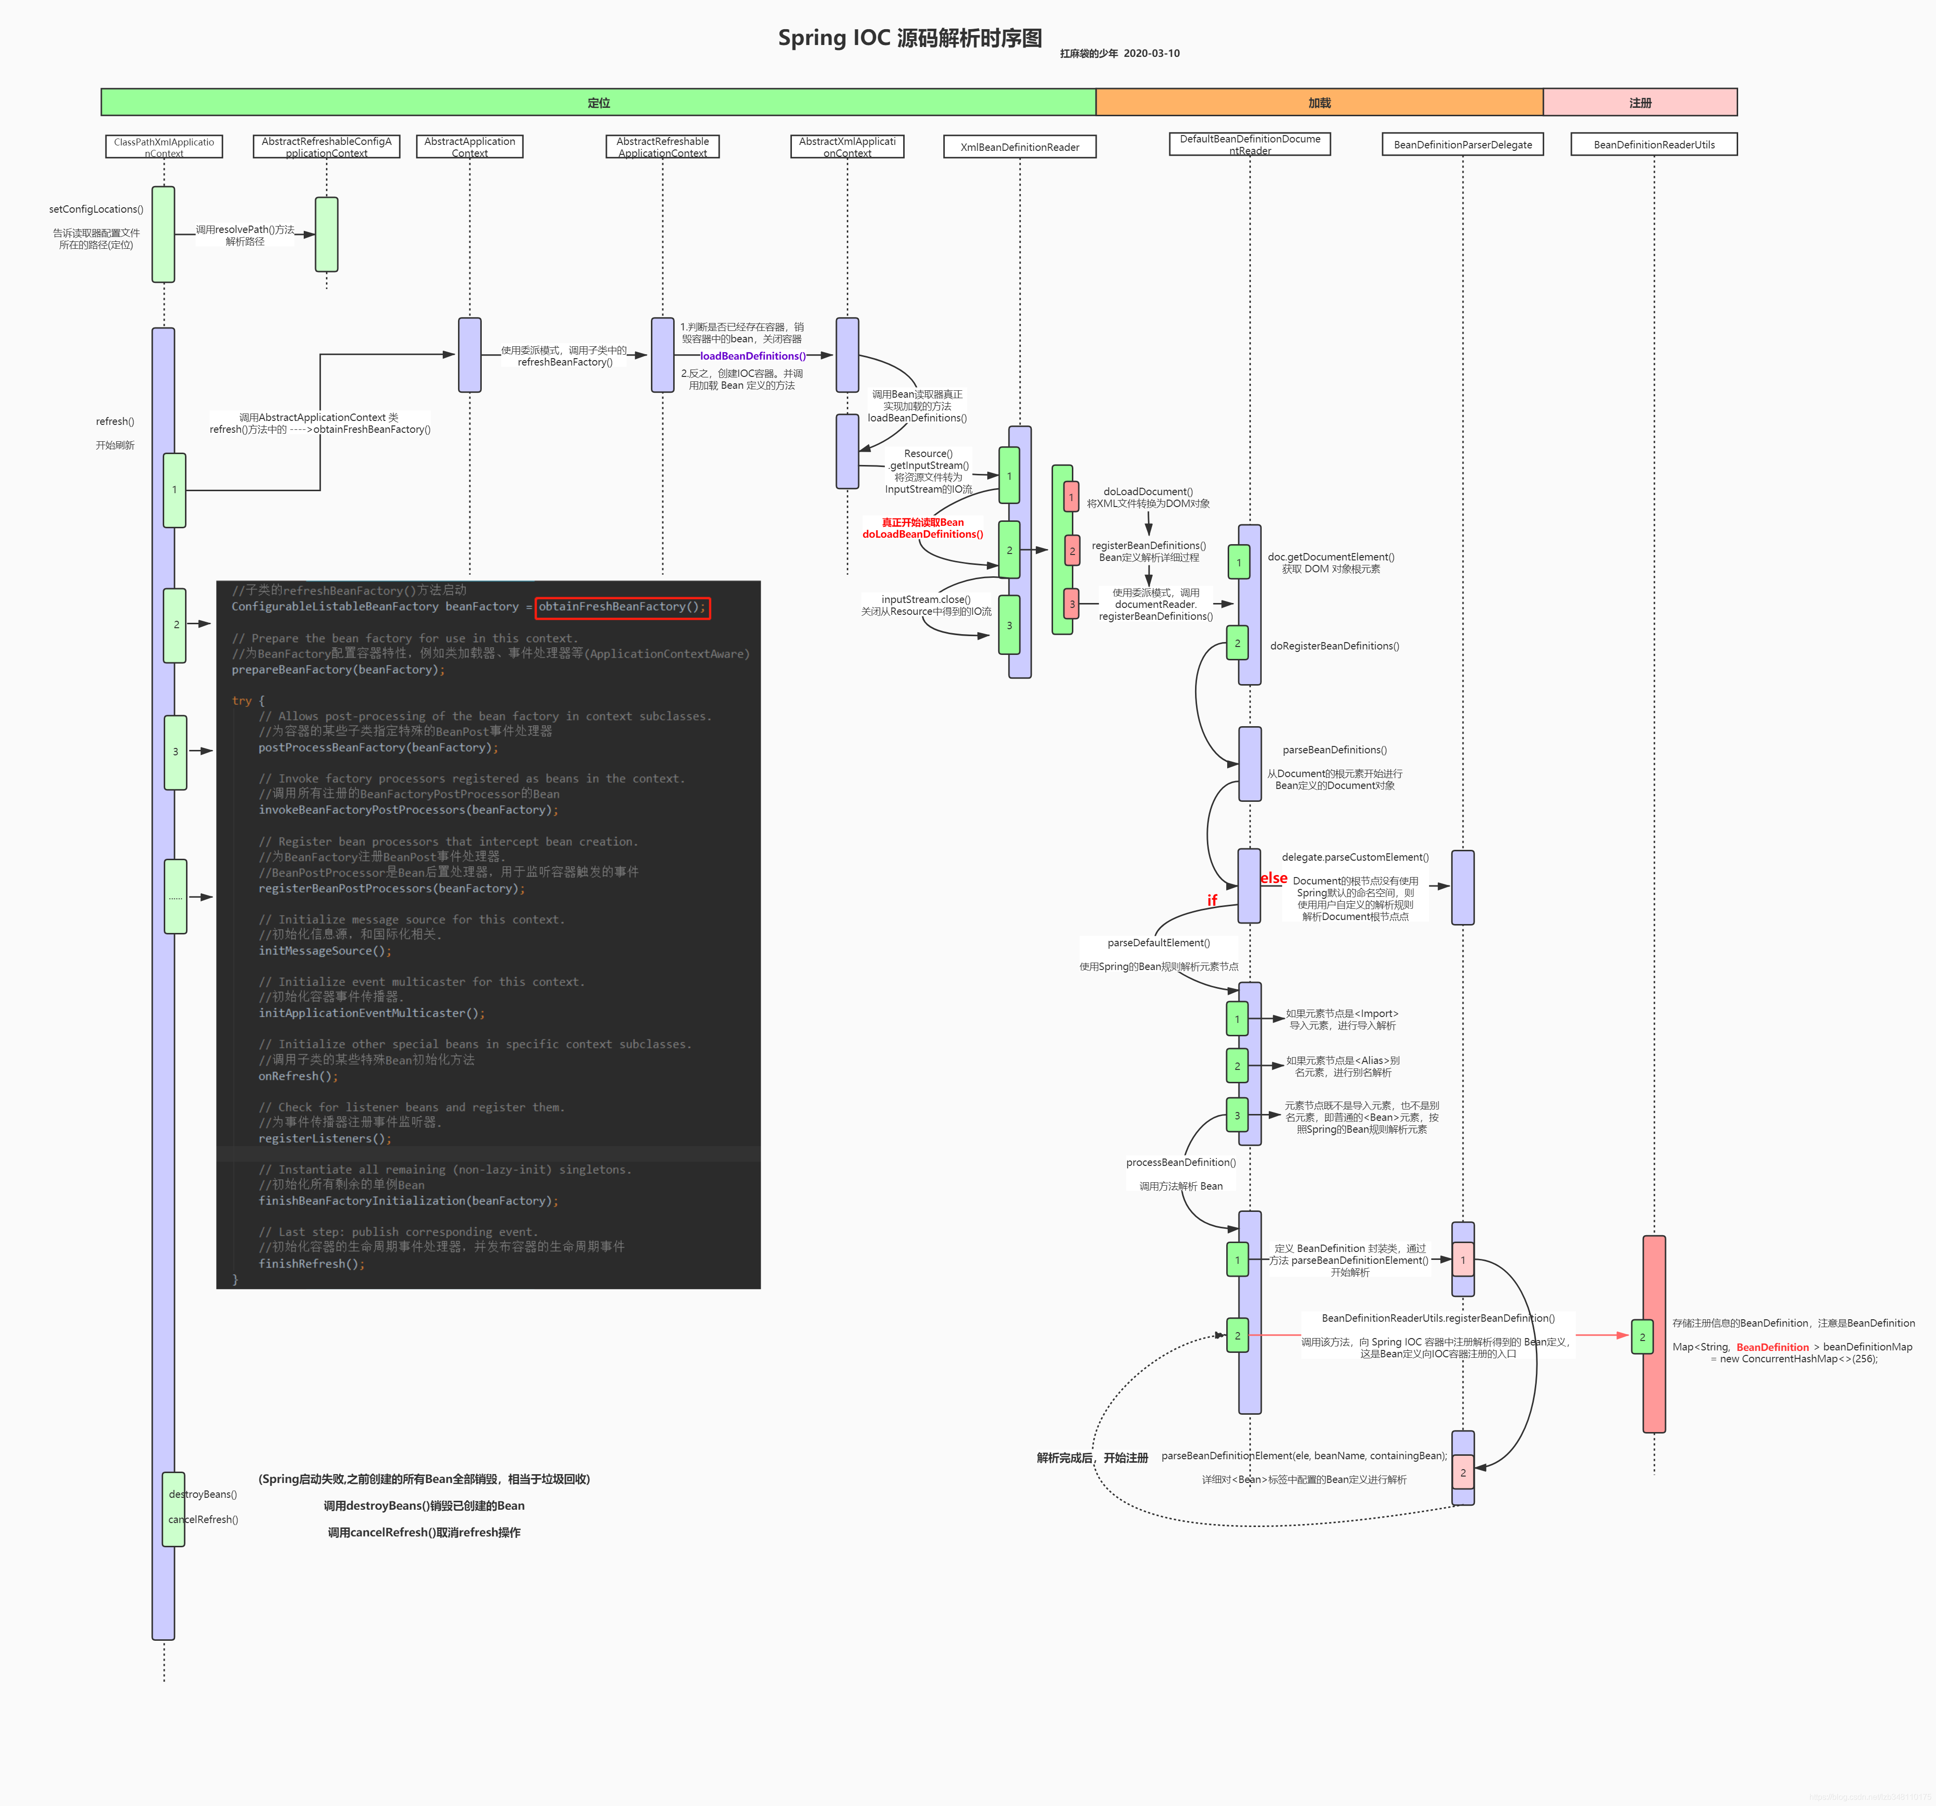Click the "destroyBeans()" label

tap(203, 1494)
